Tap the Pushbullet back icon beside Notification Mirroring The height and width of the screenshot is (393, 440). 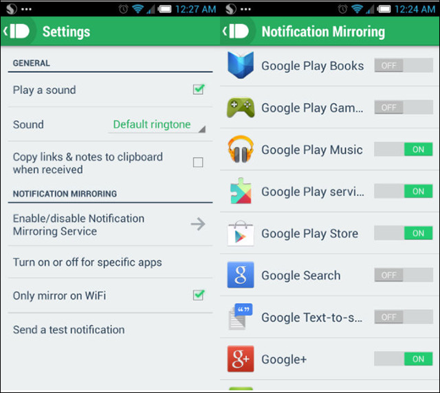(236, 31)
